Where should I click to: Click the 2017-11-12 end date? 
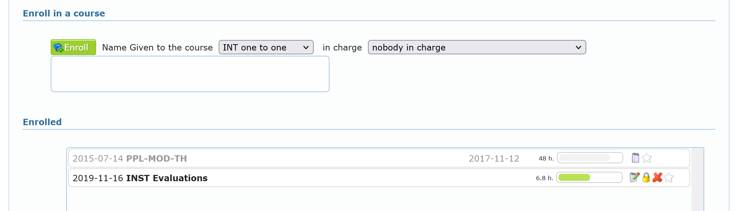pyautogui.click(x=494, y=158)
